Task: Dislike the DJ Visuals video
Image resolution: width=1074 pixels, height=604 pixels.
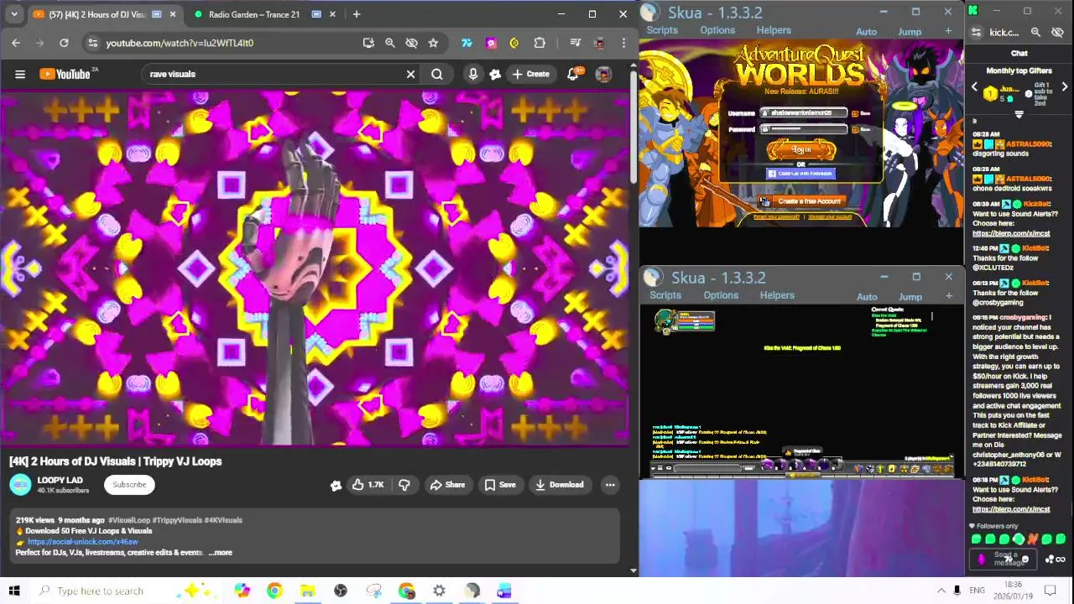Action: [x=404, y=484]
